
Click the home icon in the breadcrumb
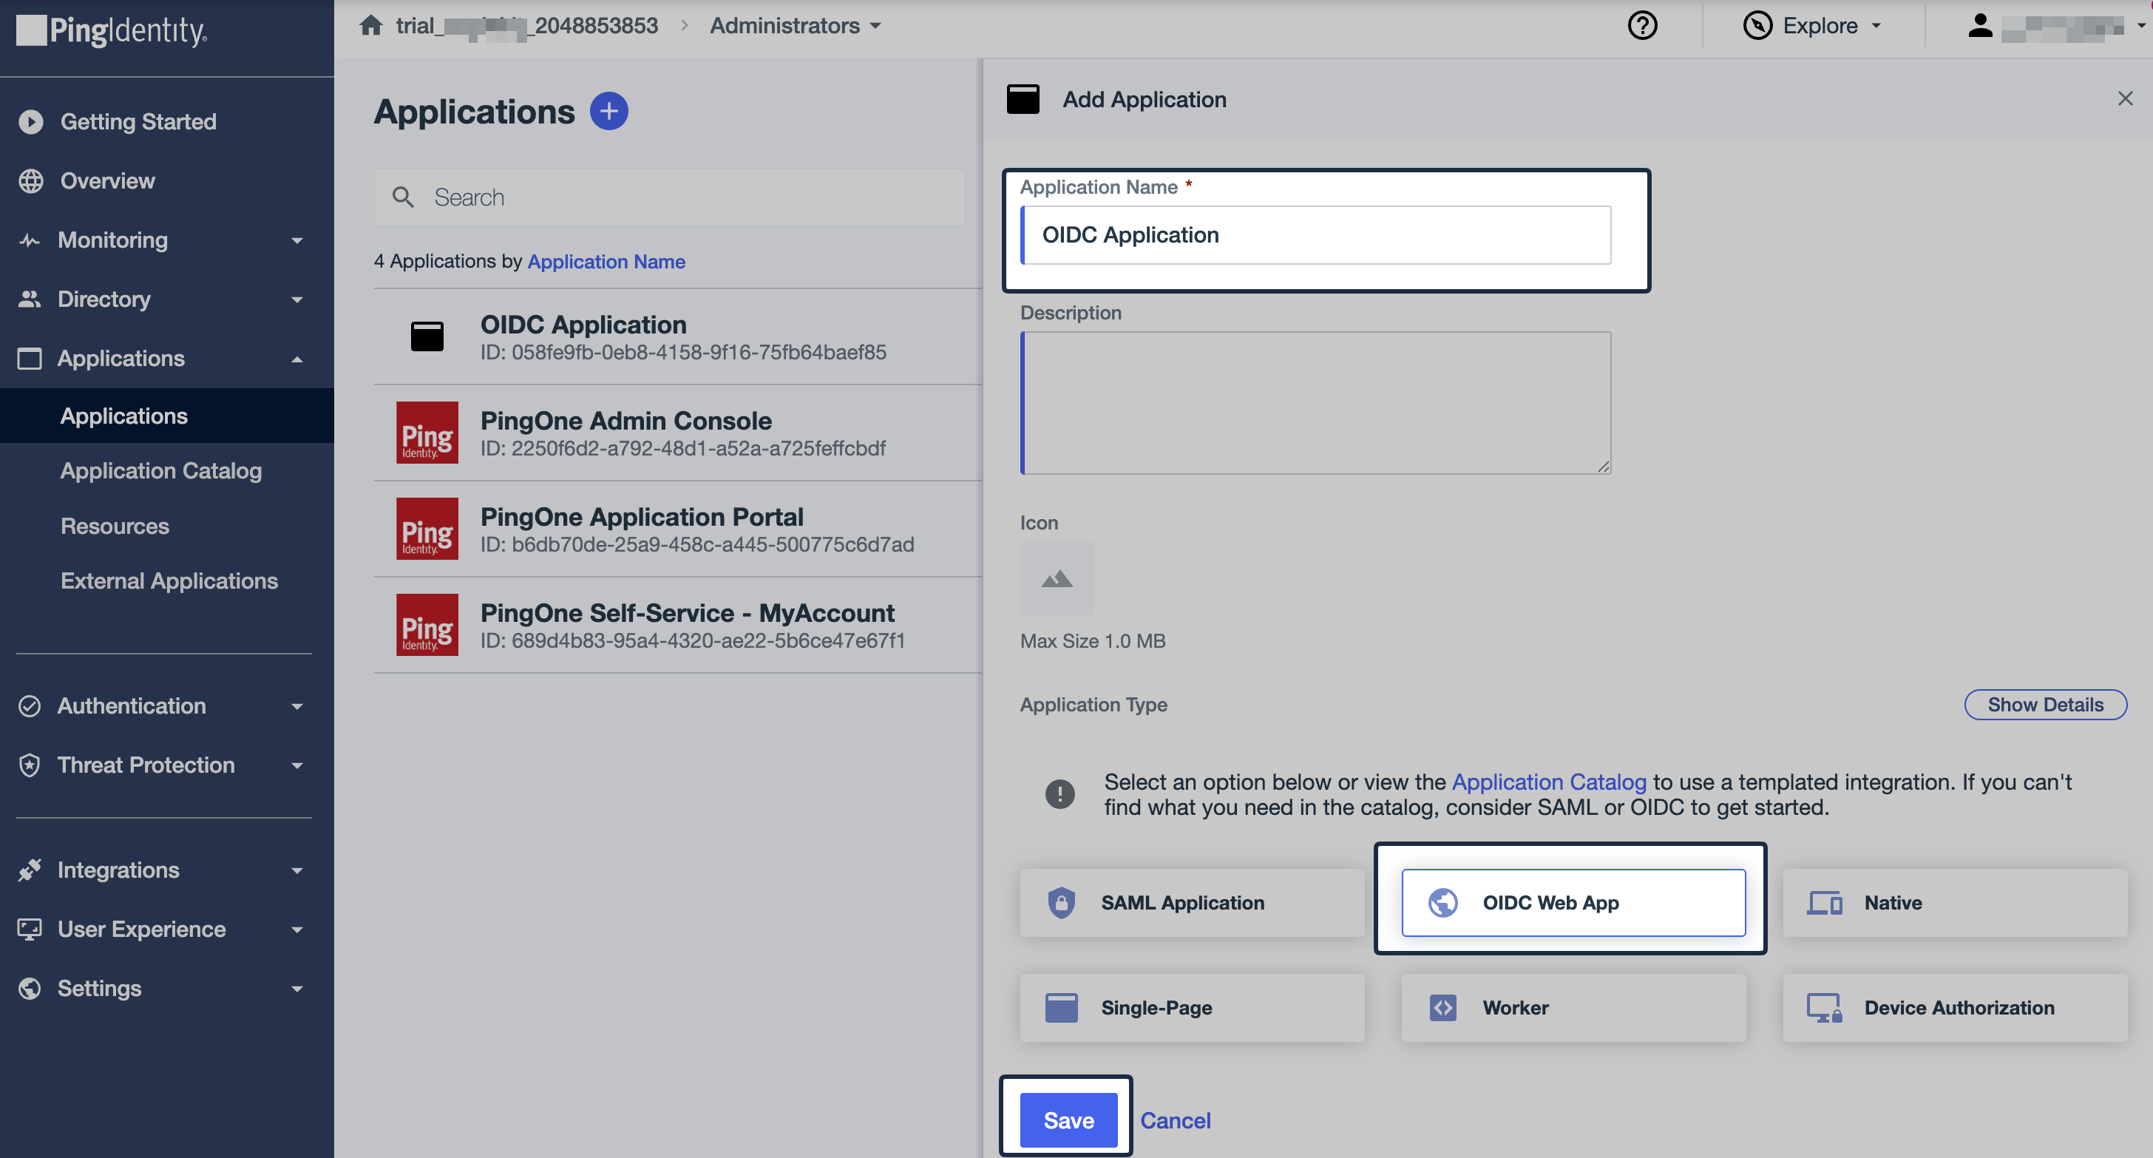pyautogui.click(x=370, y=25)
